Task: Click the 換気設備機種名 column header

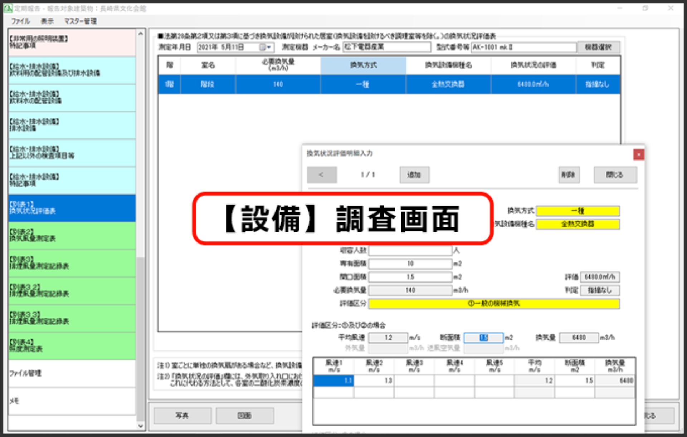Action: pos(448,65)
